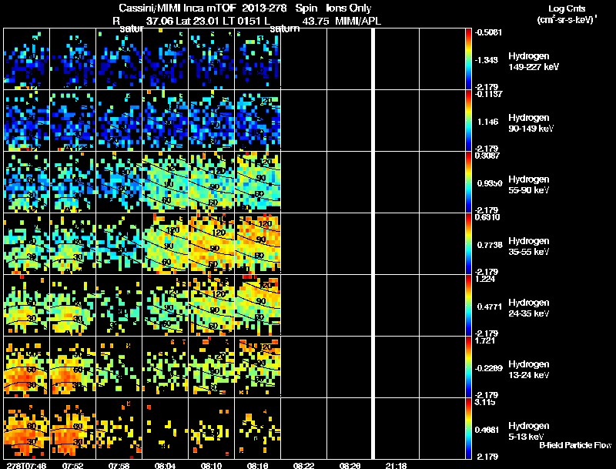Select the 'Hydrogen 13-24 keV' row label
Screen dimensions: 616x469
click(x=529, y=370)
